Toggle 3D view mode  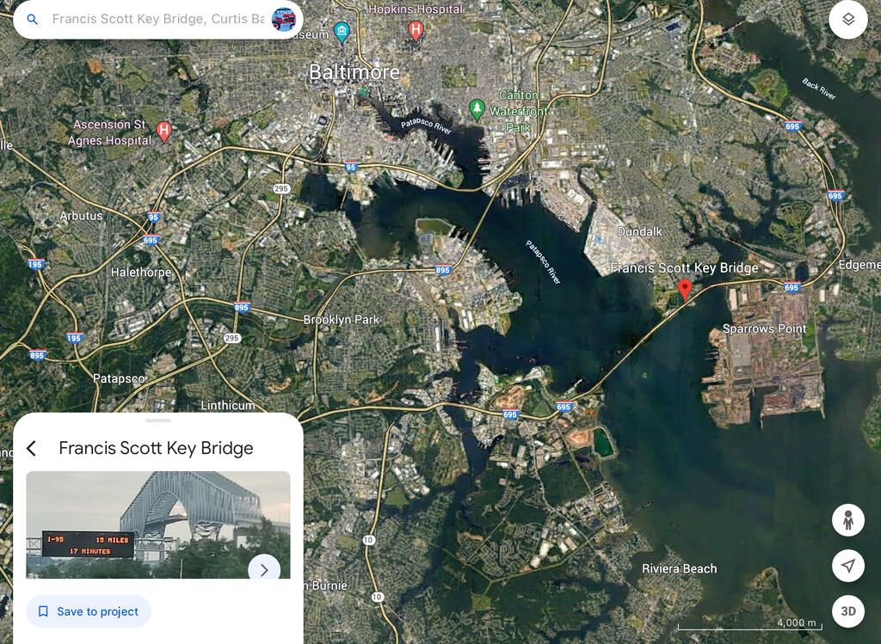tap(847, 610)
